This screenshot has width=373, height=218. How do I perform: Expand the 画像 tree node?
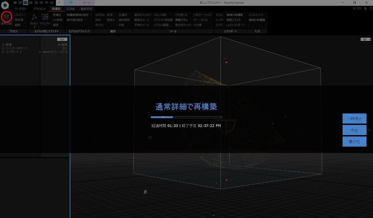tap(3, 45)
